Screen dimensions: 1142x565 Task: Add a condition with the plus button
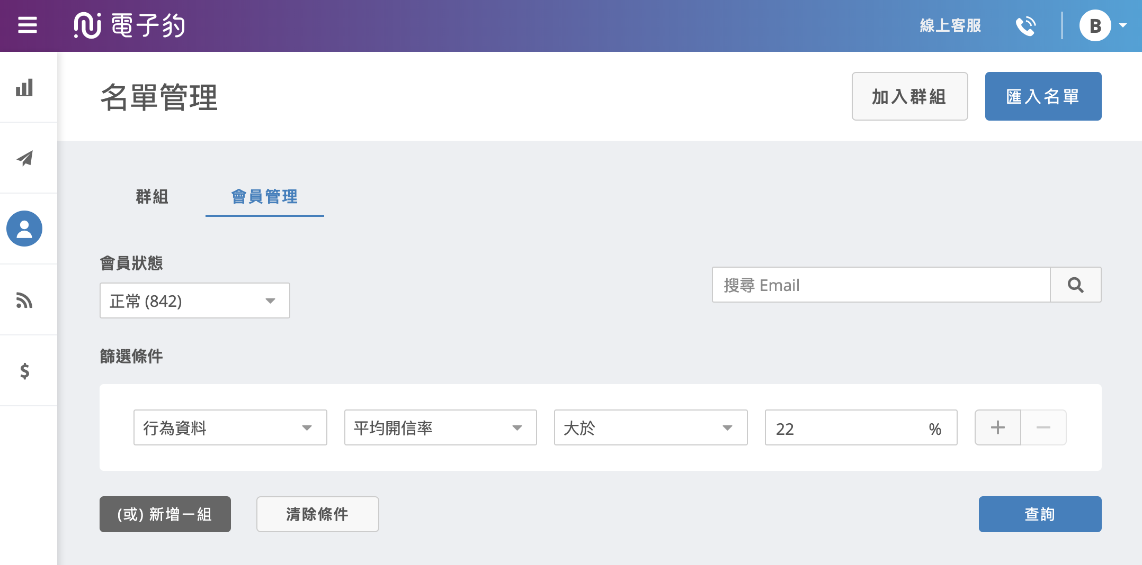(997, 427)
